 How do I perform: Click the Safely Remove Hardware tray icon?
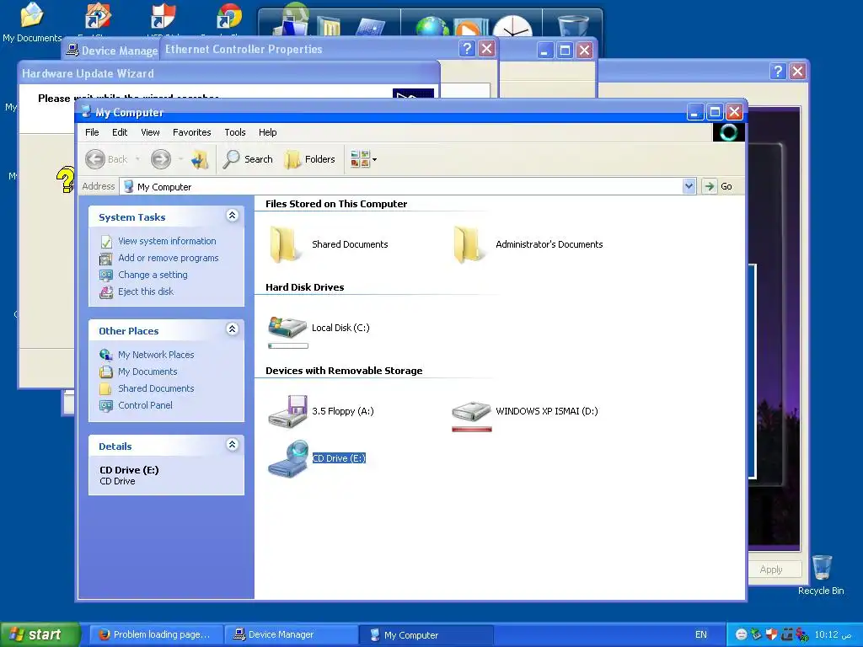click(756, 634)
